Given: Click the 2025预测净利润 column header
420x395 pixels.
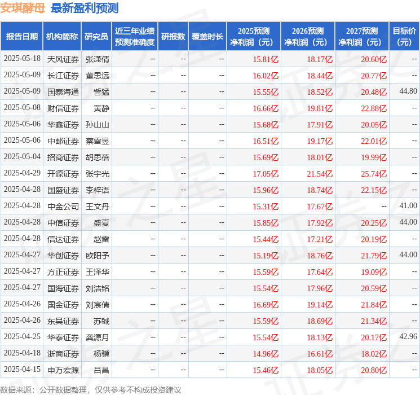Looking at the screenshot, I should tap(254, 37).
